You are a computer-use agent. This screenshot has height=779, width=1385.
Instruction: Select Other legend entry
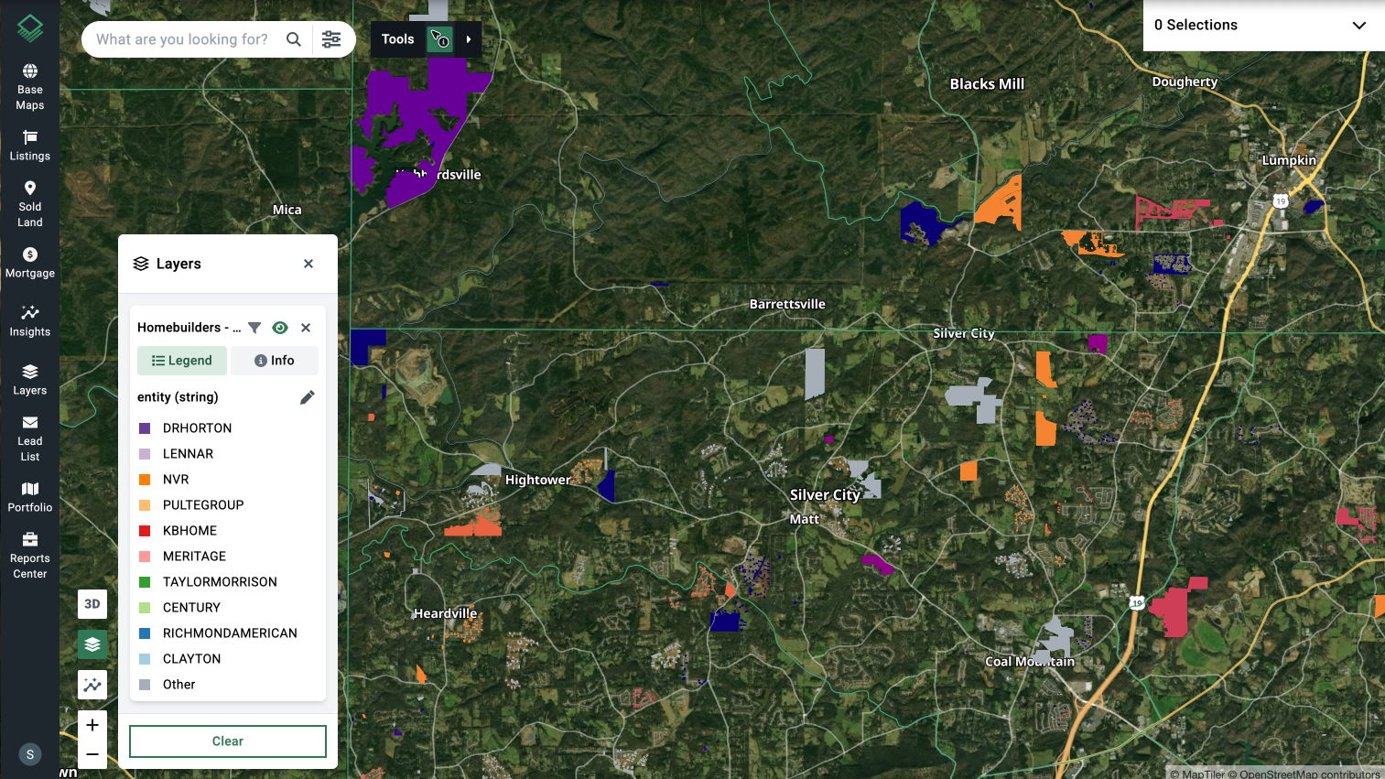click(x=179, y=685)
